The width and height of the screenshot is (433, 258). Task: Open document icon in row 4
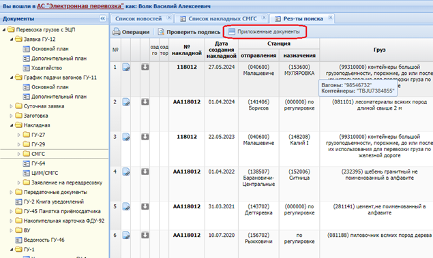coord(126,172)
